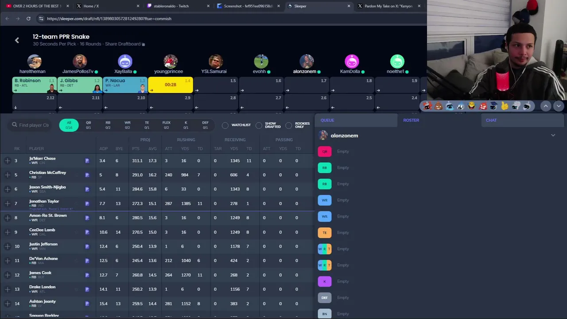Select the K roster slot

[325, 281]
